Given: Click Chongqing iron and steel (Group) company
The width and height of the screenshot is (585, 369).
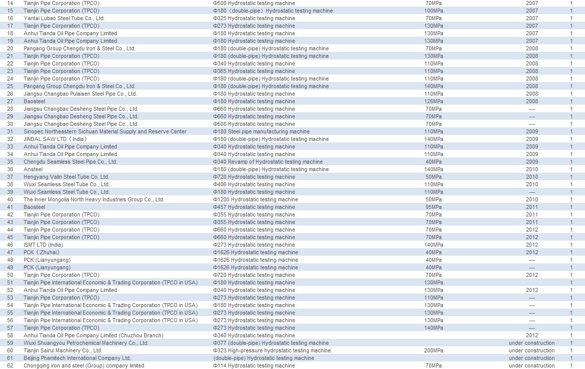Looking at the screenshot, I should coord(84,365).
